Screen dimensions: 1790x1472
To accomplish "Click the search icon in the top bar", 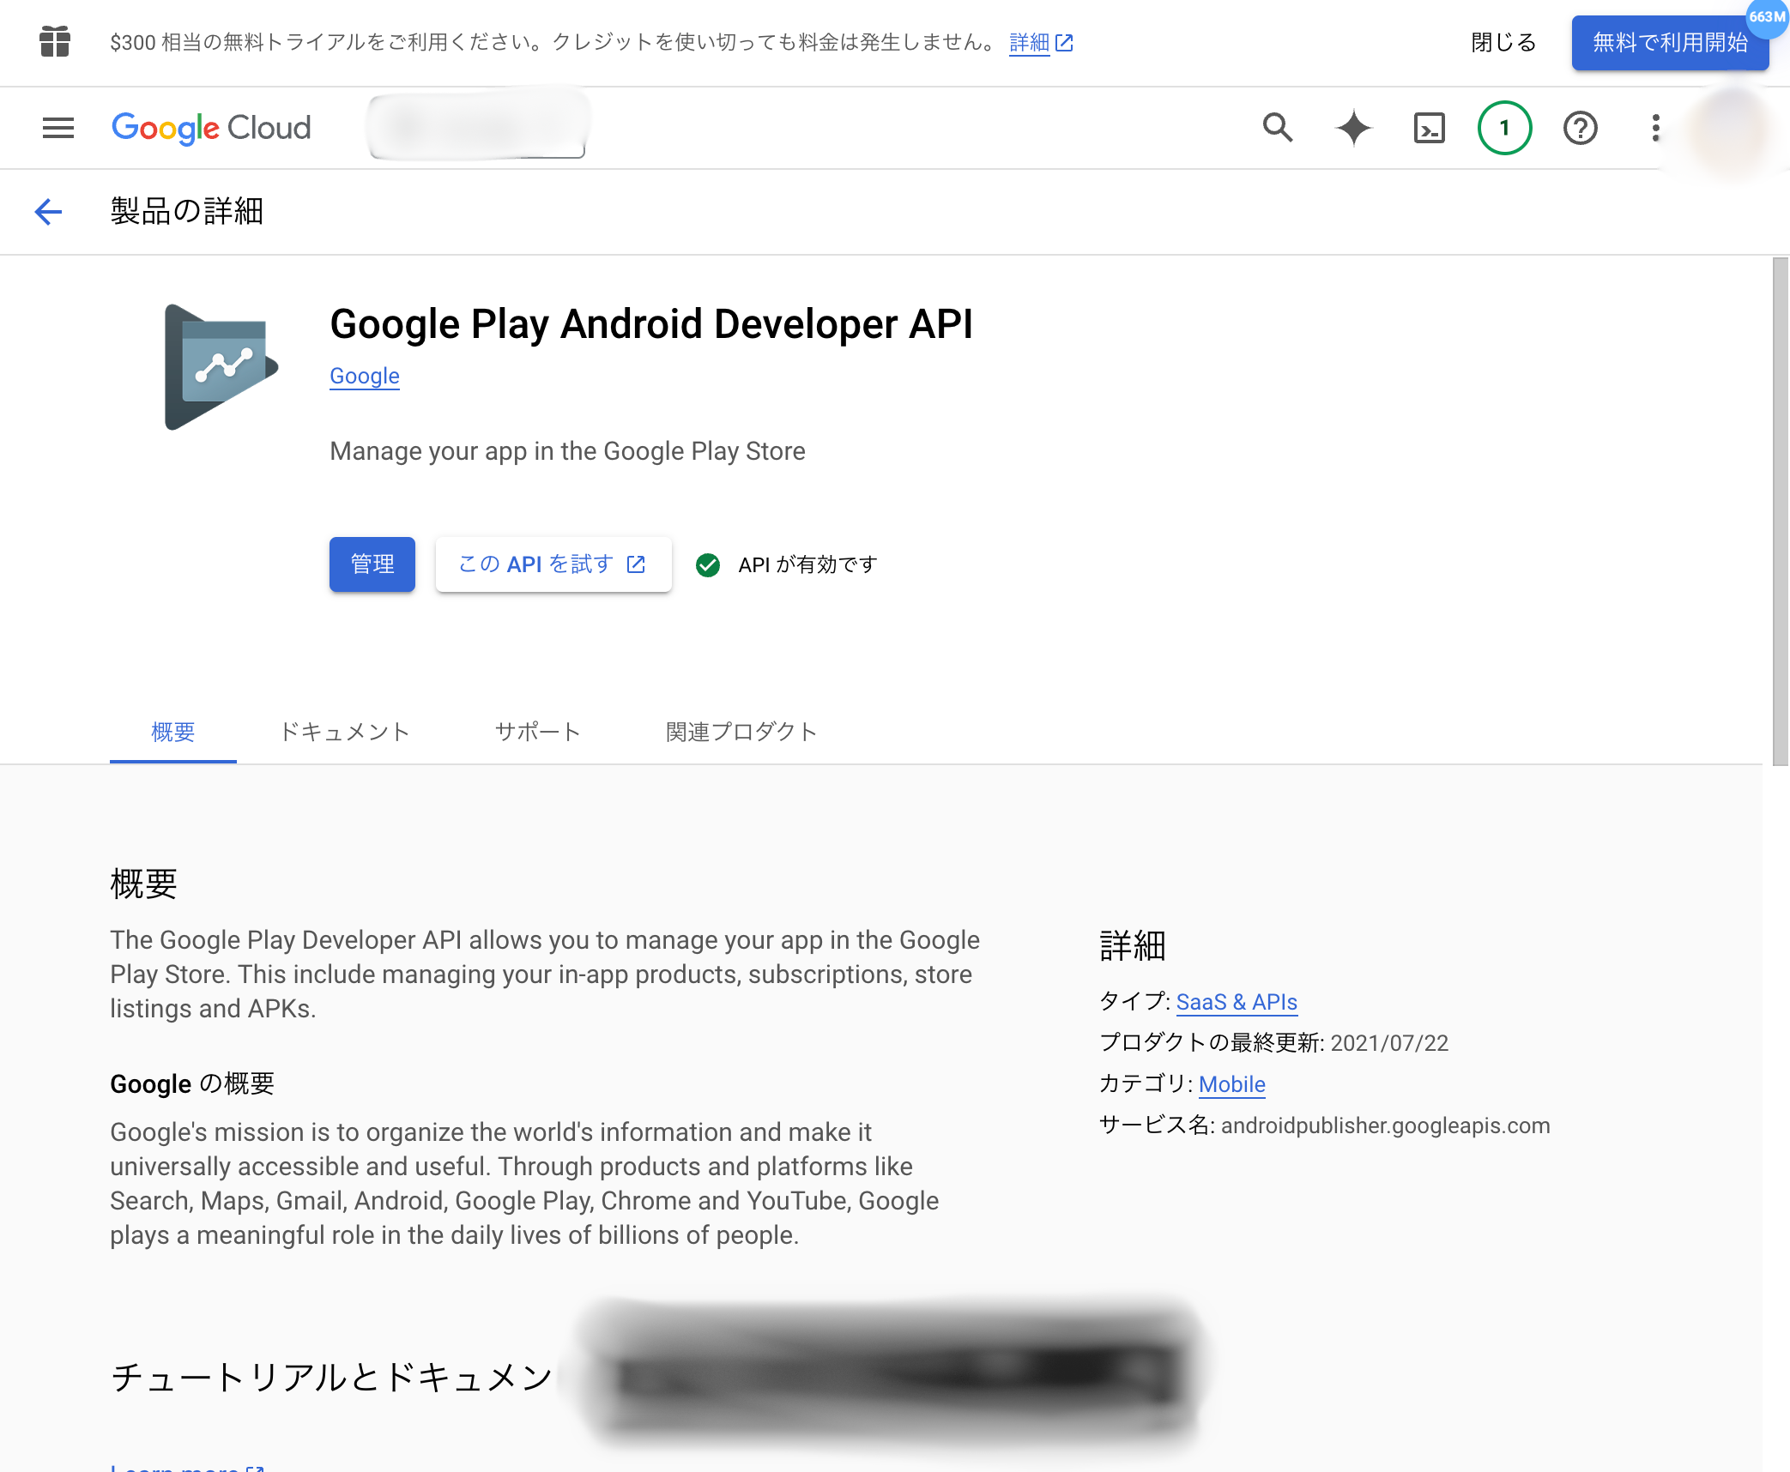I will (1276, 128).
